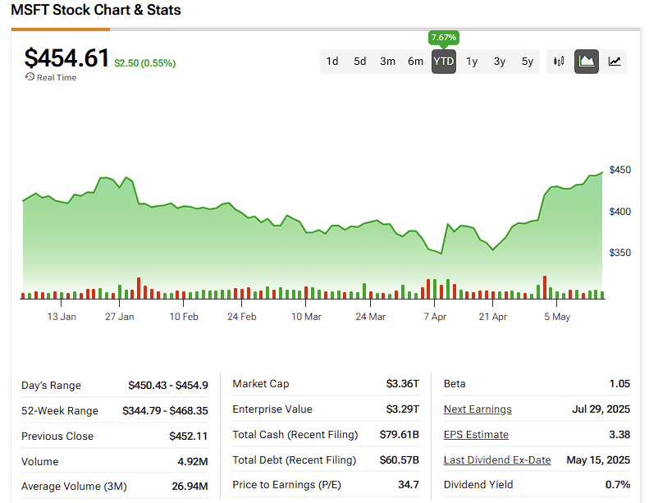This screenshot has width=649, height=503.
Task: Click the 7 Apr axis marker
Action: click(x=435, y=317)
